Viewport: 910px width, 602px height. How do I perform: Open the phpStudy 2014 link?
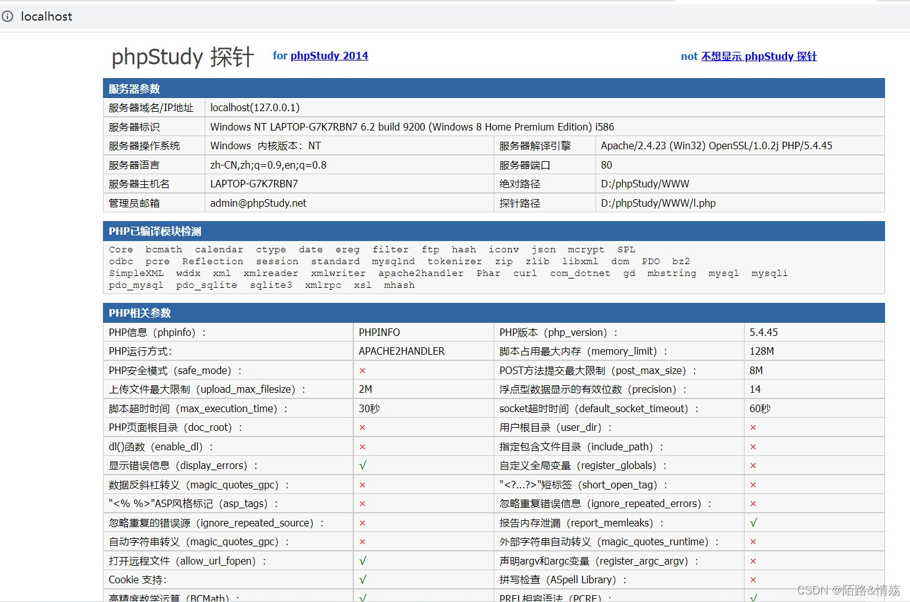click(x=329, y=56)
